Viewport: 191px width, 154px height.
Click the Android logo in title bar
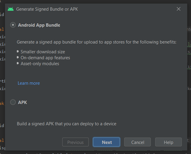(x=11, y=9)
